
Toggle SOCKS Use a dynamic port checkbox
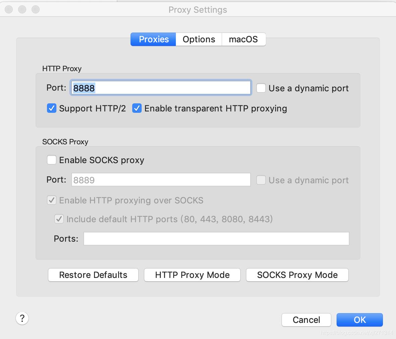261,180
